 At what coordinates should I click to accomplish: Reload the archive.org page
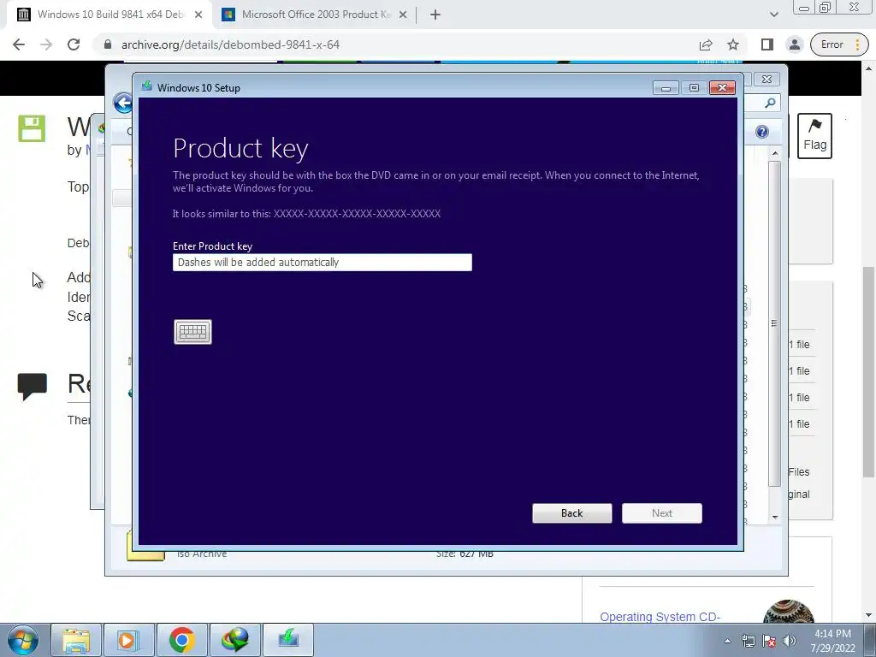74,44
